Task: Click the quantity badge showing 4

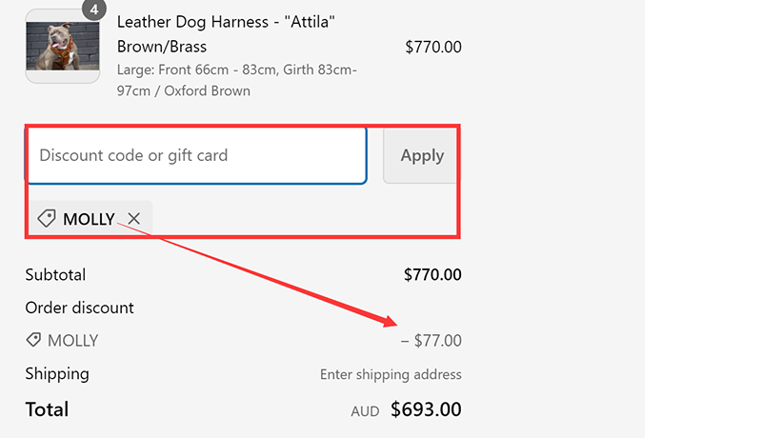Action: [93, 10]
